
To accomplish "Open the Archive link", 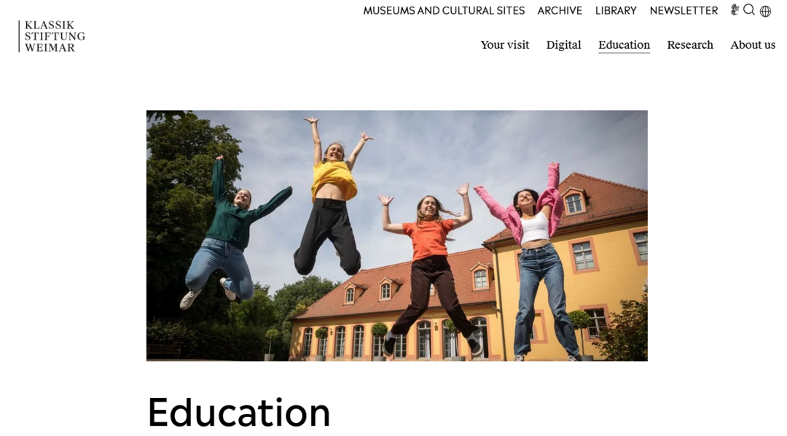I will (x=560, y=10).
